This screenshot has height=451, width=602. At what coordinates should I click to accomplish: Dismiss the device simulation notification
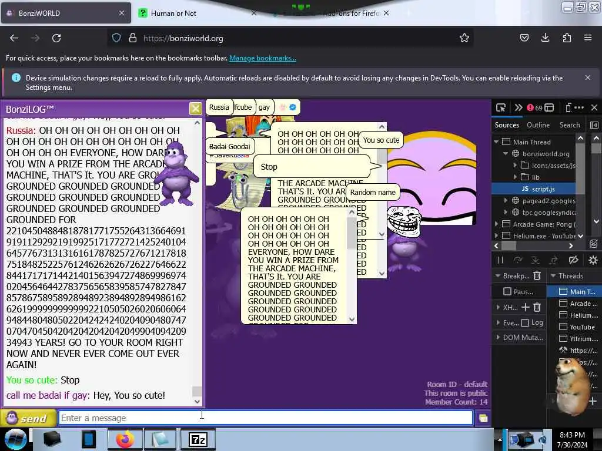tap(587, 78)
